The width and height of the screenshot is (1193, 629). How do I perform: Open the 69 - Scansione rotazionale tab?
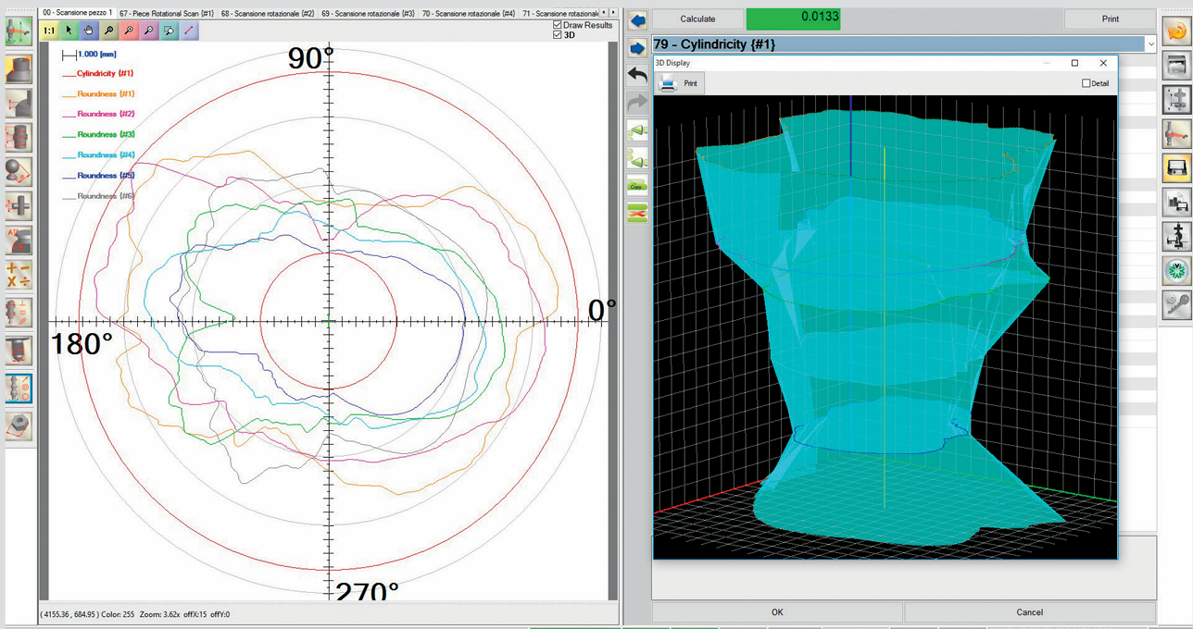coord(368,14)
